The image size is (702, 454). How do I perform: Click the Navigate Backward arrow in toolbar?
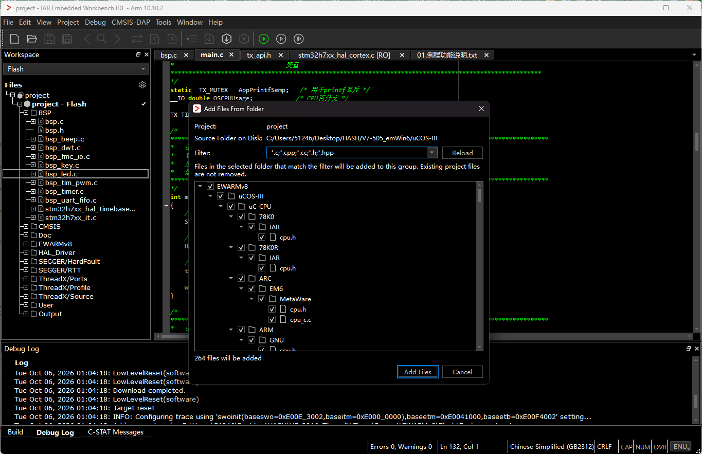tap(86, 39)
